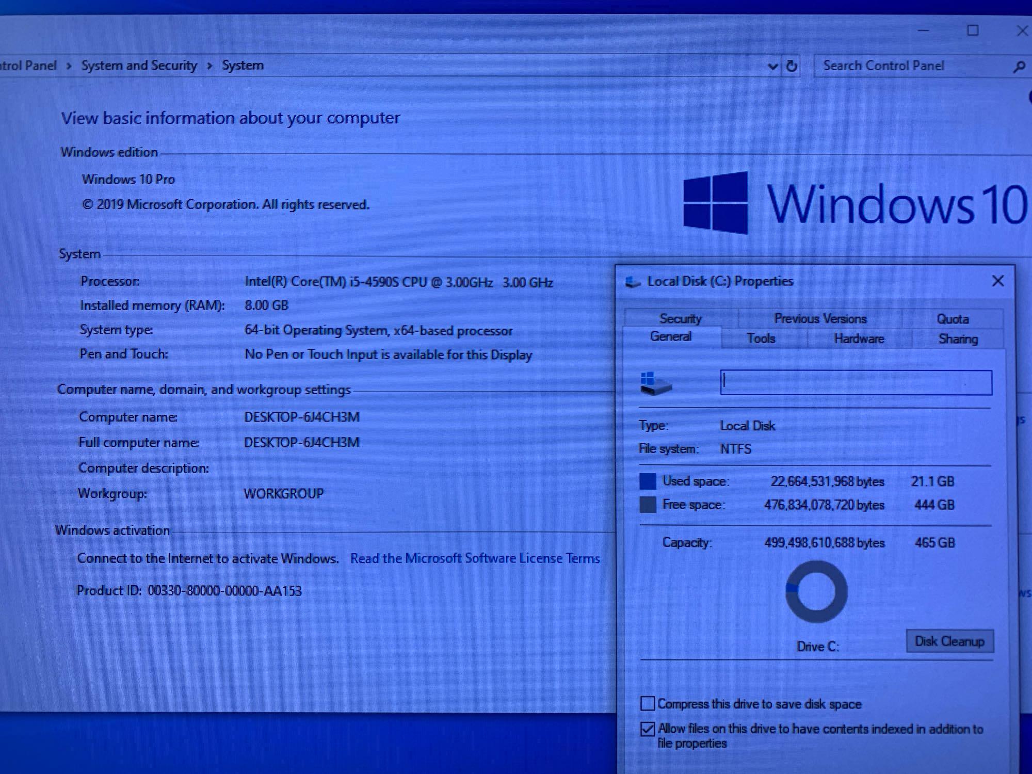Screen dimensions: 1032x774
Task: Minimize the System control panel window
Action: point(924,30)
